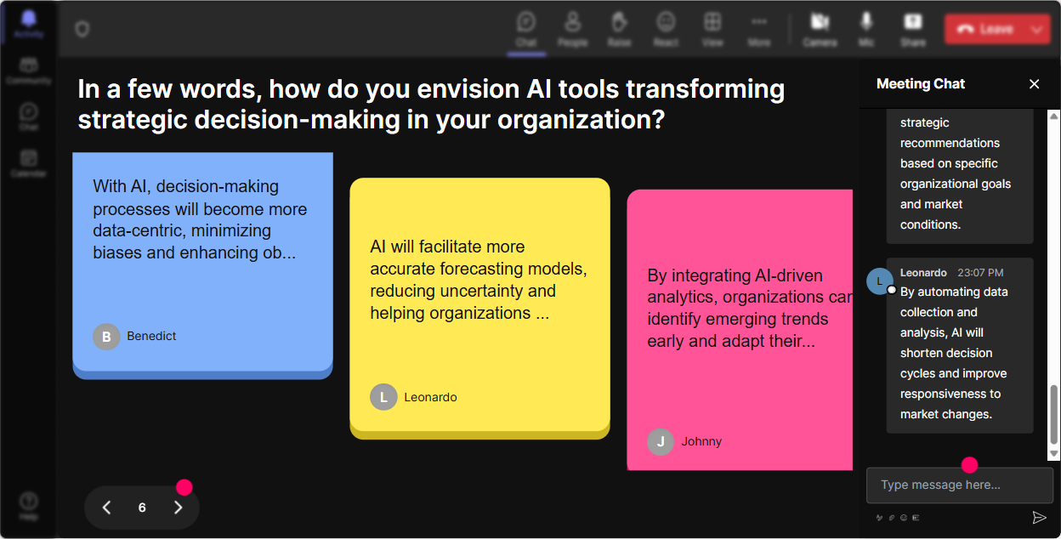Click Leonardo's avatar on the yellow card
The width and height of the screenshot is (1061, 539).
(x=383, y=397)
